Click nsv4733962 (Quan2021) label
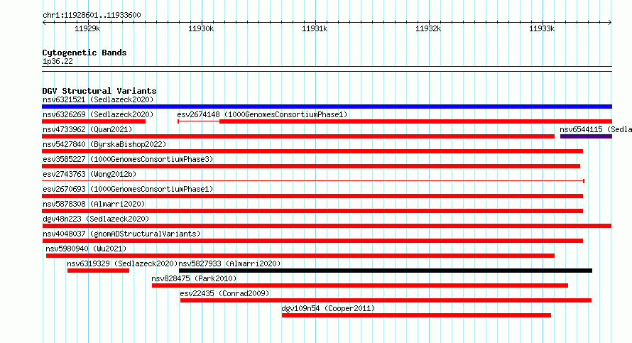The width and height of the screenshot is (632, 343). (x=87, y=129)
